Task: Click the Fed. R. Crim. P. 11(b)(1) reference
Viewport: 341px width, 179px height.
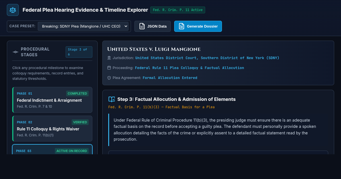Action: [x=35, y=135]
